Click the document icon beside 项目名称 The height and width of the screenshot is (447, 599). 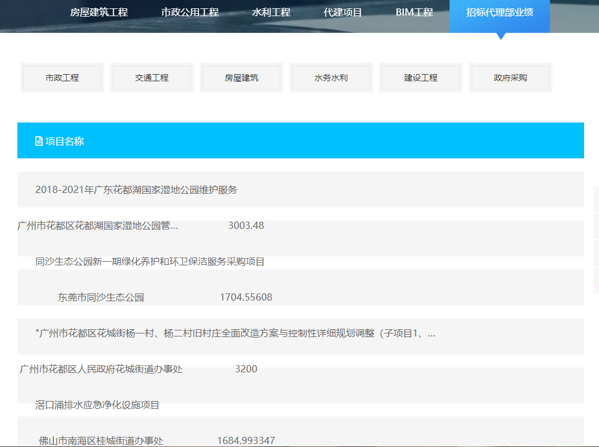39,142
